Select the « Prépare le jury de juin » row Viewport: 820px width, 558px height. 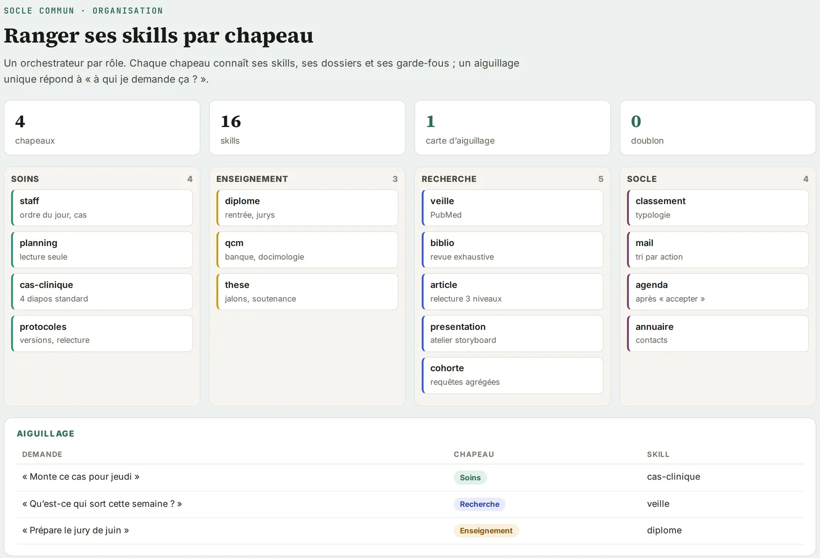click(x=410, y=531)
